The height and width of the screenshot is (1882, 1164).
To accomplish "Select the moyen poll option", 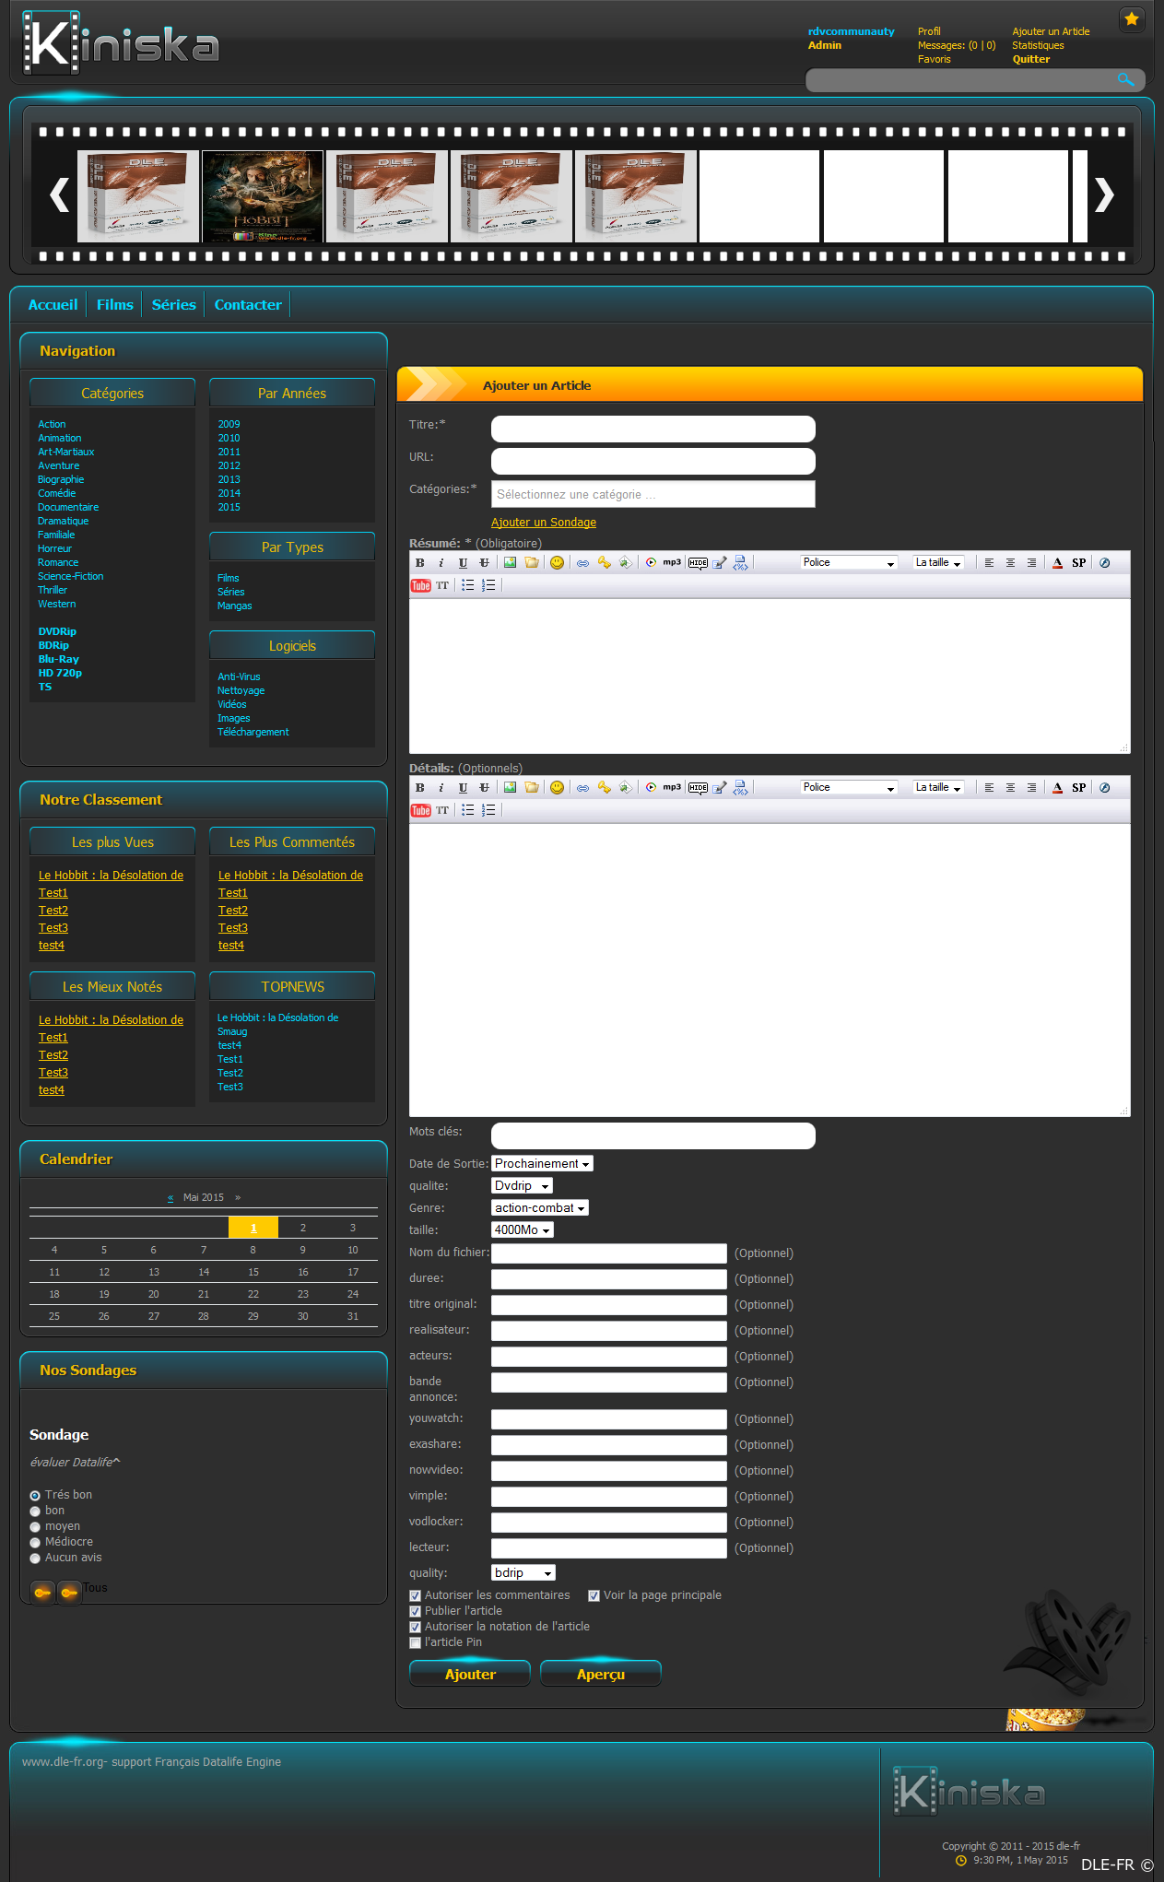I will click(35, 1527).
